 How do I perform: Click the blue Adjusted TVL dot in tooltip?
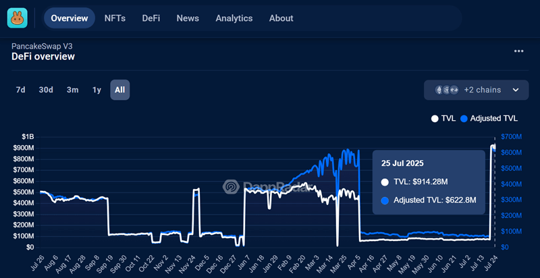[385, 200]
